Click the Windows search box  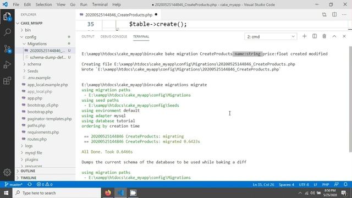tap(57, 193)
